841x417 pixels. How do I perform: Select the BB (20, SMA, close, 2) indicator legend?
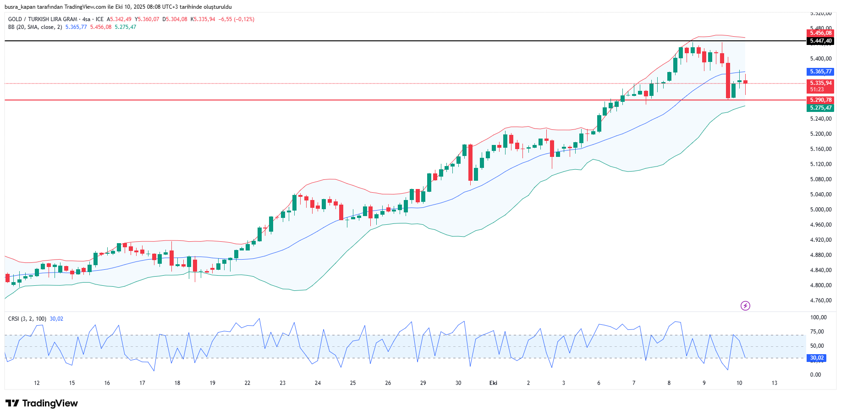35,27
